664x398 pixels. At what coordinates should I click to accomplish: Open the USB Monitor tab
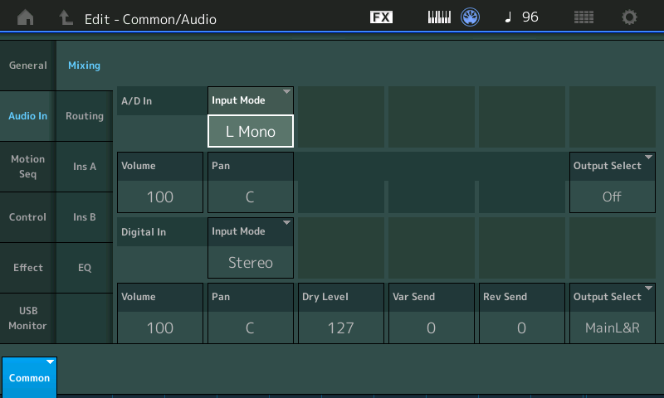pyautogui.click(x=28, y=318)
